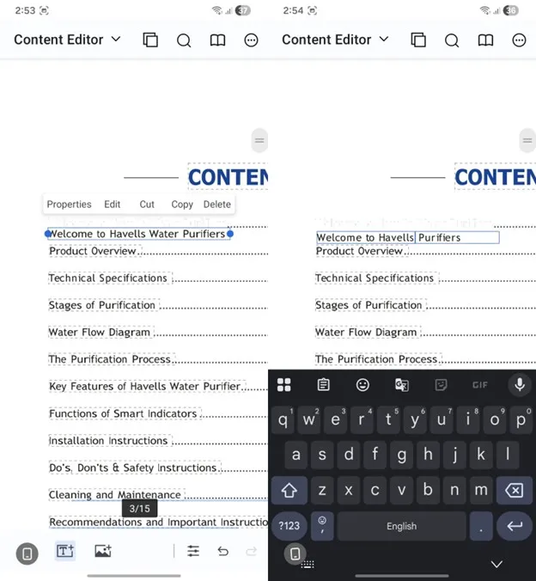Toggle the Shift key on the keyboard
This screenshot has height=581, width=536.
(x=289, y=491)
